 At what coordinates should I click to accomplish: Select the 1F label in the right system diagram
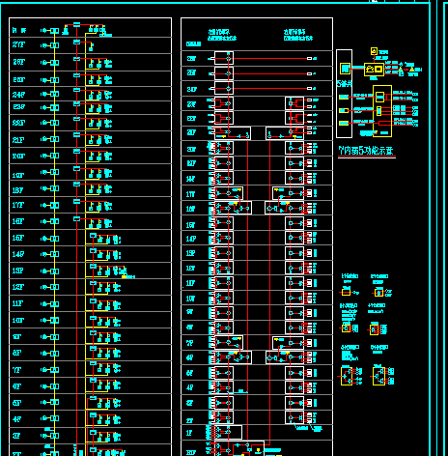[x=189, y=433]
